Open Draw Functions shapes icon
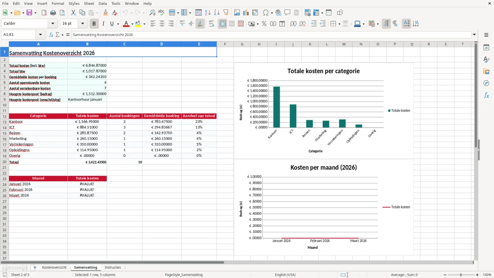494x278 pixels. tap(340, 13)
